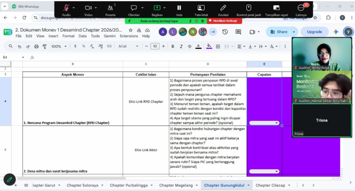Open the Gemini sparkle icon

(336, 32)
